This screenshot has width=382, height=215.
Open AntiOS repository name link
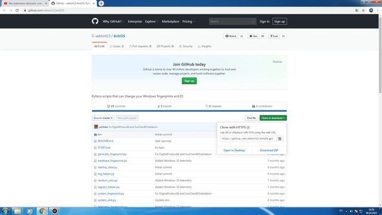pyautogui.click(x=119, y=36)
